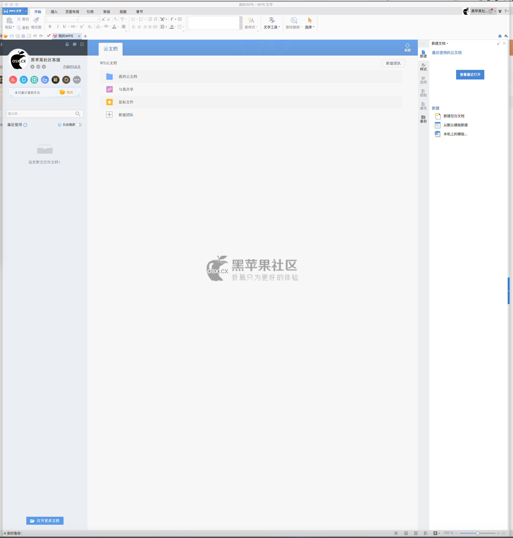Viewport: 513px width, 538px height.
Task: Click the paragraph shading fill bucket
Action: coord(172,27)
